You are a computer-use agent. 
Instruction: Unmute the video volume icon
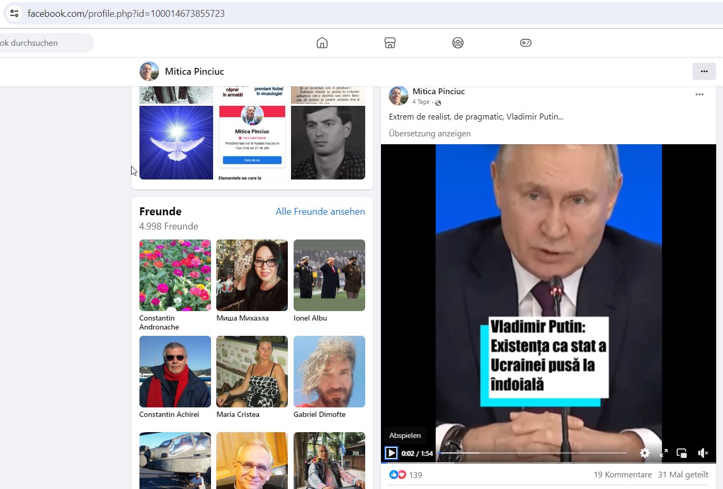pyautogui.click(x=703, y=453)
